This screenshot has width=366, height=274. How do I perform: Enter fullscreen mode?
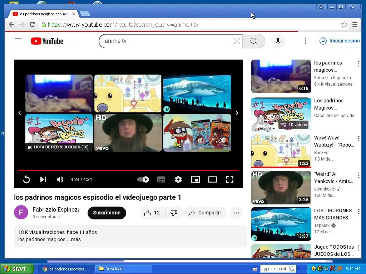tap(230, 179)
